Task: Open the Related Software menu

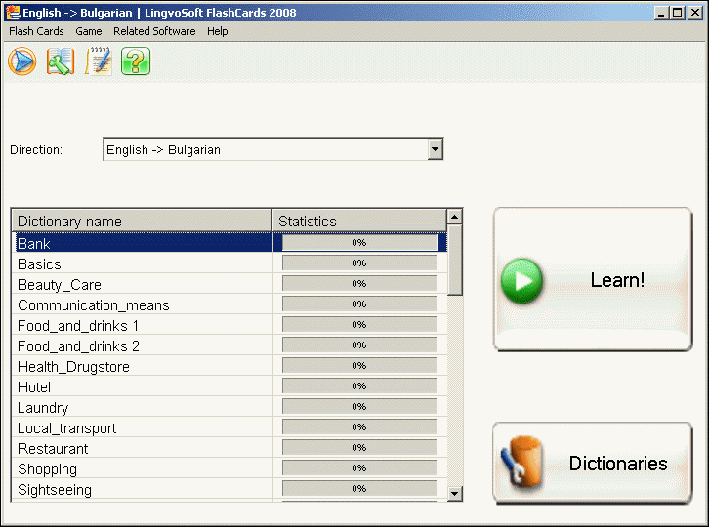Action: tap(154, 31)
